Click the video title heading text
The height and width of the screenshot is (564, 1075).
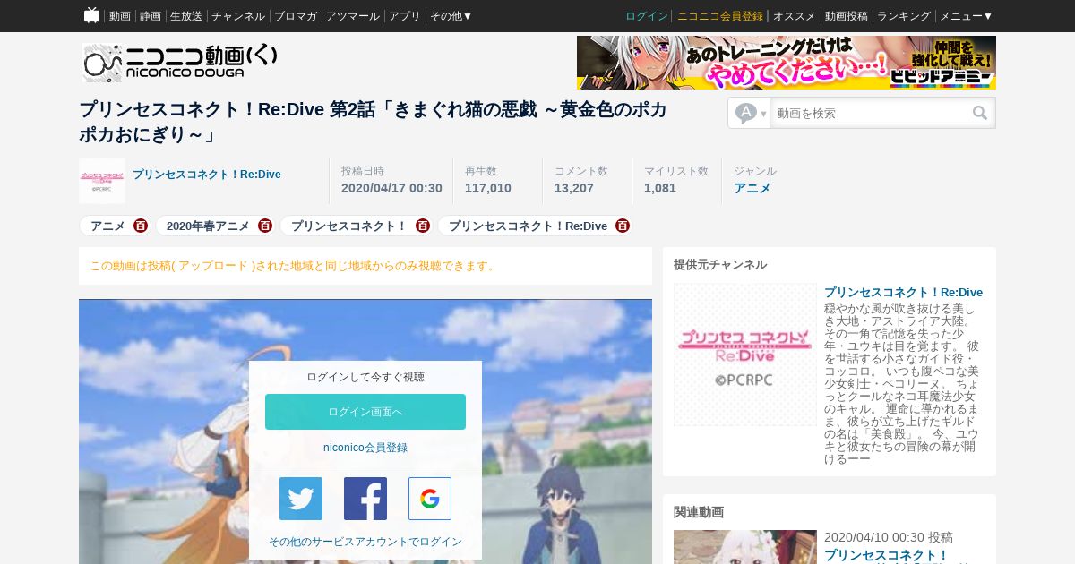coord(373,123)
